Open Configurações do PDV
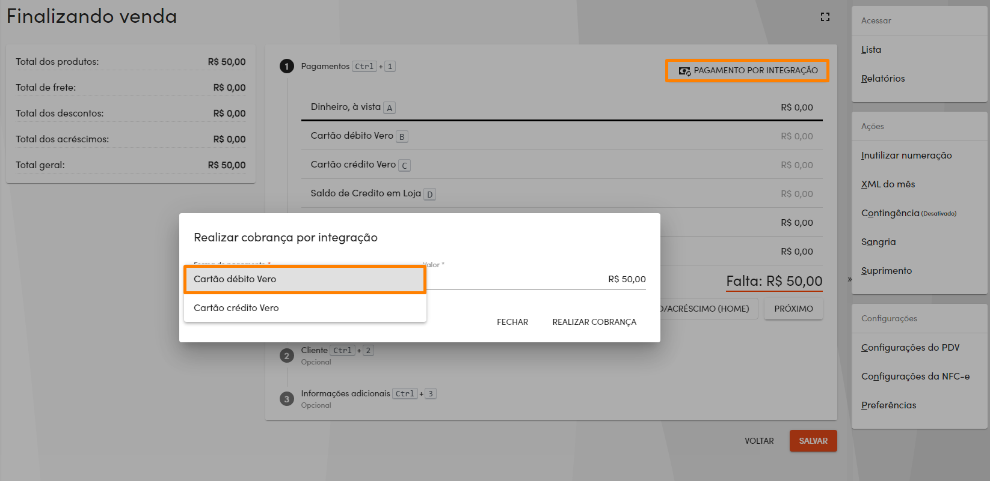990x481 pixels. tap(910, 348)
